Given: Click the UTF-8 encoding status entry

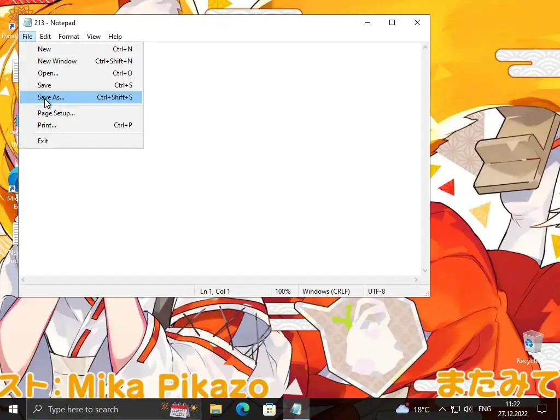Looking at the screenshot, I should (377, 291).
